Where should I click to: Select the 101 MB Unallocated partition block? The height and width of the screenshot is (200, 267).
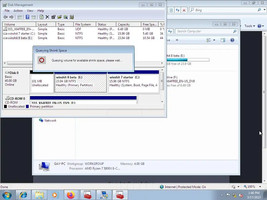point(42,83)
